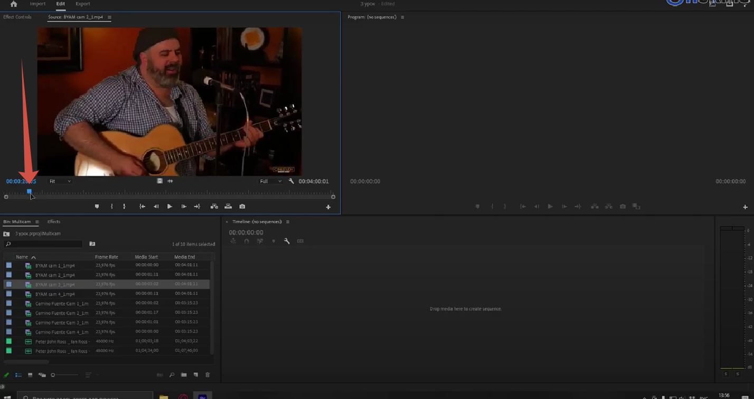The height and width of the screenshot is (399, 754).
Task: Open the Import workspace at the top
Action: (37, 4)
